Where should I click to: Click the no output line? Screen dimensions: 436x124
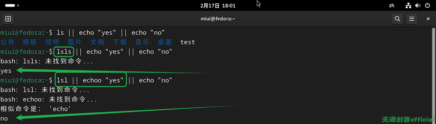(4, 119)
